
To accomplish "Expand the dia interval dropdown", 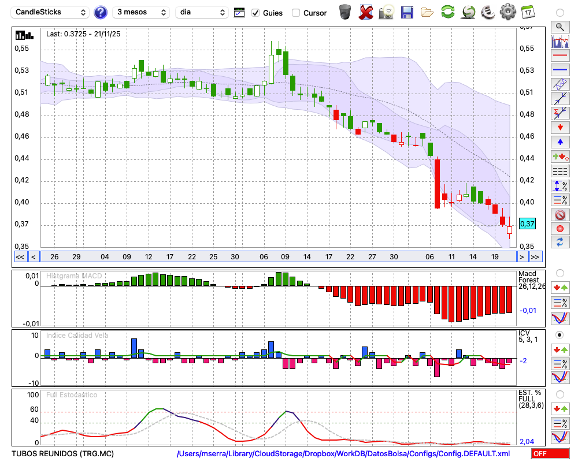I will click(x=202, y=12).
